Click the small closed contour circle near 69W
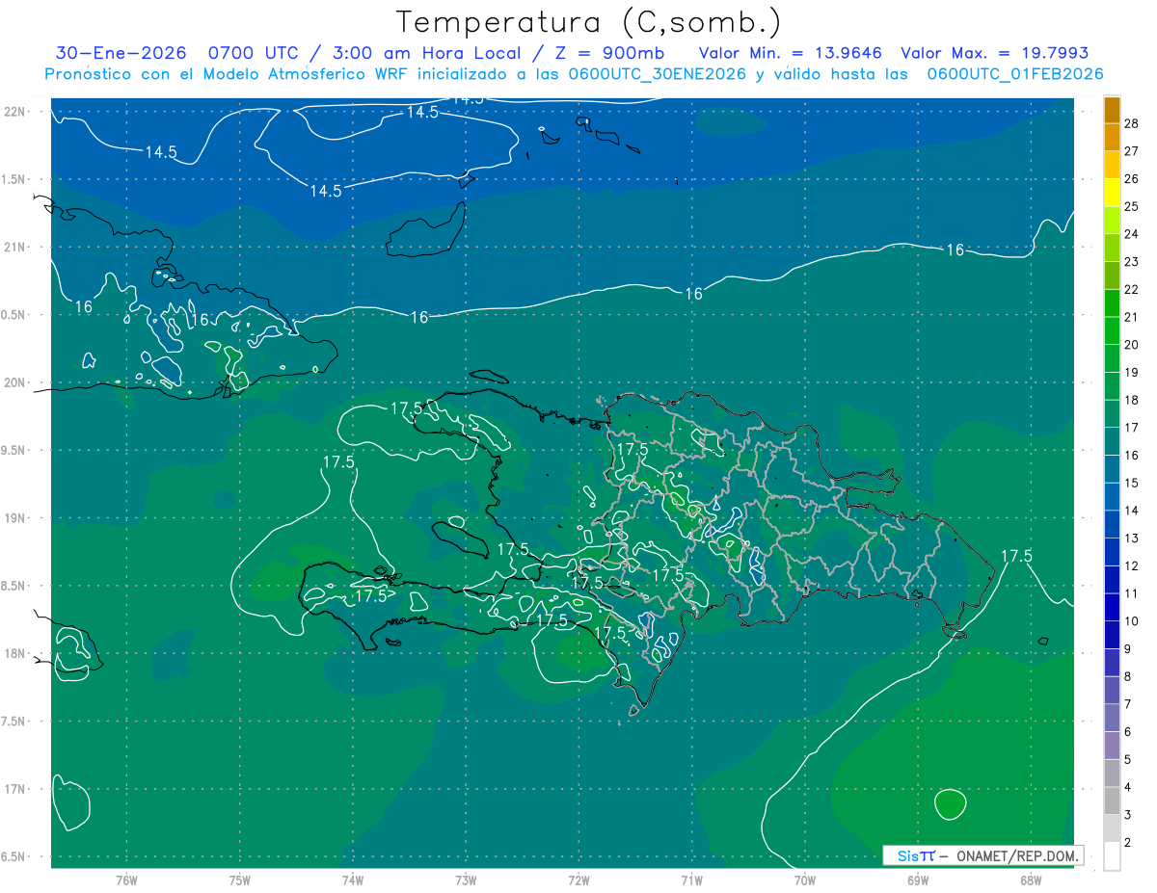This screenshot has height=893, width=1157. click(950, 802)
